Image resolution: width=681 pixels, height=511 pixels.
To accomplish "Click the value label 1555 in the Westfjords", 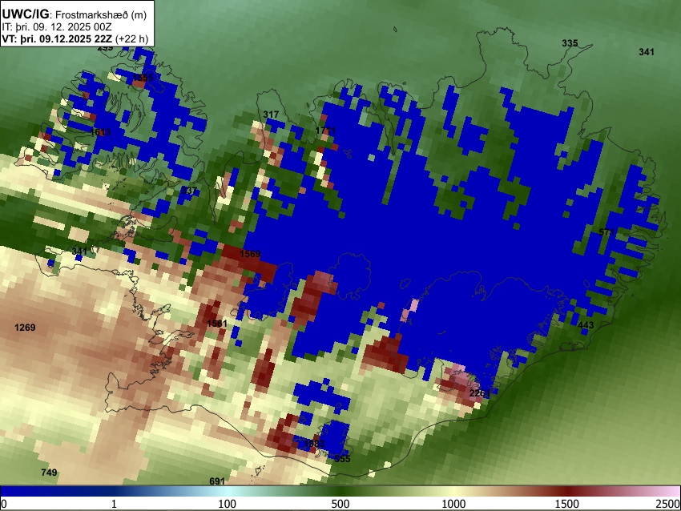I will 143,77.
